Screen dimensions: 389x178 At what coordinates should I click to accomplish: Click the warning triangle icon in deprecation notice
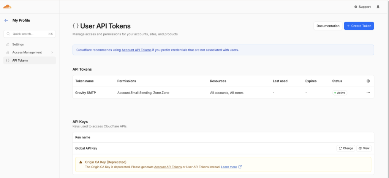pyautogui.click(x=81, y=162)
